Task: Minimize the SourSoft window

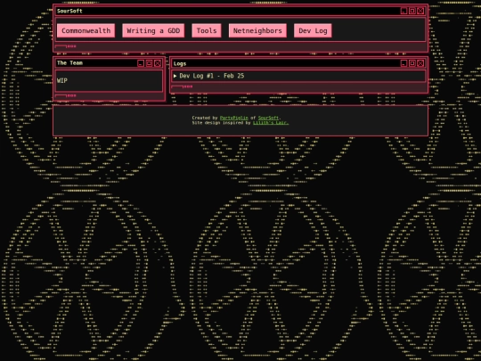Action: point(404,11)
